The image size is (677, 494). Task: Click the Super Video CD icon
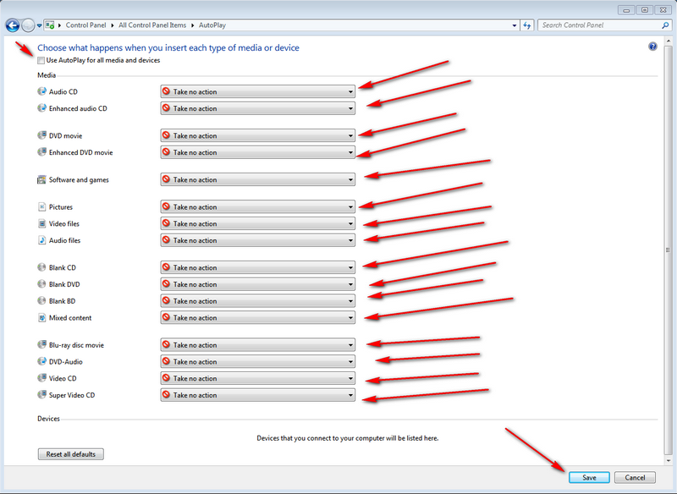pos(41,394)
